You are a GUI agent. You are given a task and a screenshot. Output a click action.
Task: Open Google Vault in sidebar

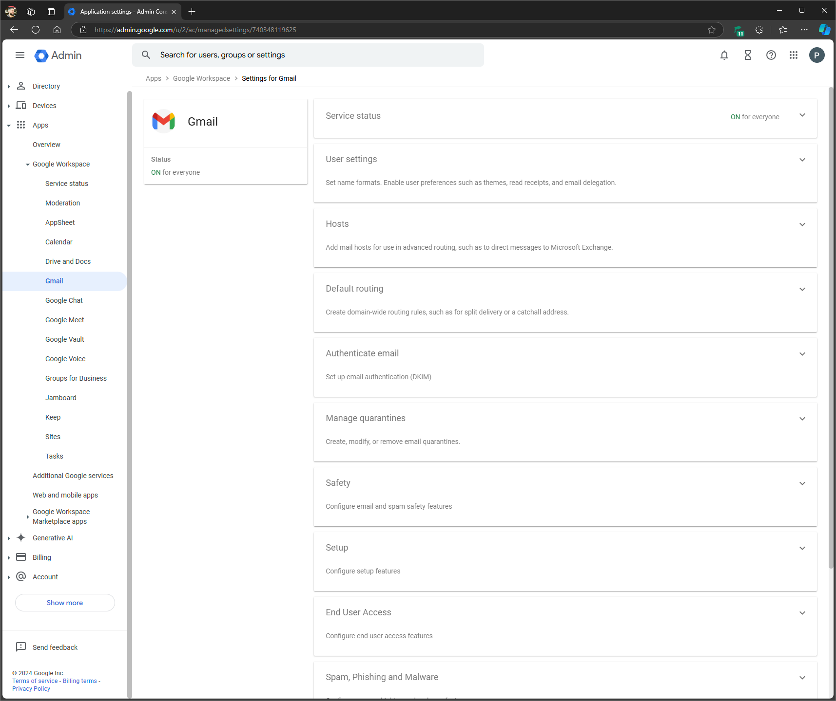point(65,339)
